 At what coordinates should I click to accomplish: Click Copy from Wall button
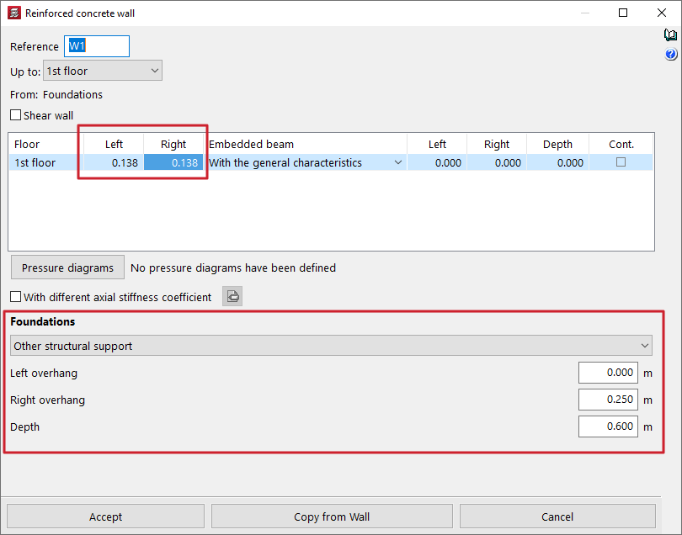click(332, 516)
